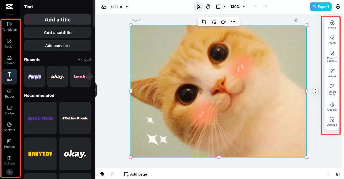The image size is (344, 179).
Task: Open the Smart tools panel
Action: [332, 90]
